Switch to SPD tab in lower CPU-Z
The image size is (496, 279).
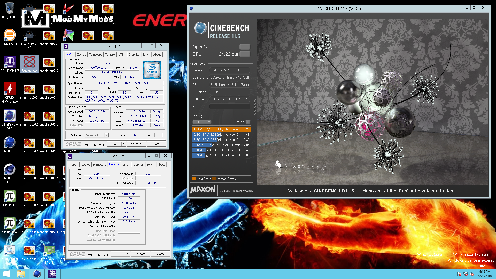coord(126,165)
